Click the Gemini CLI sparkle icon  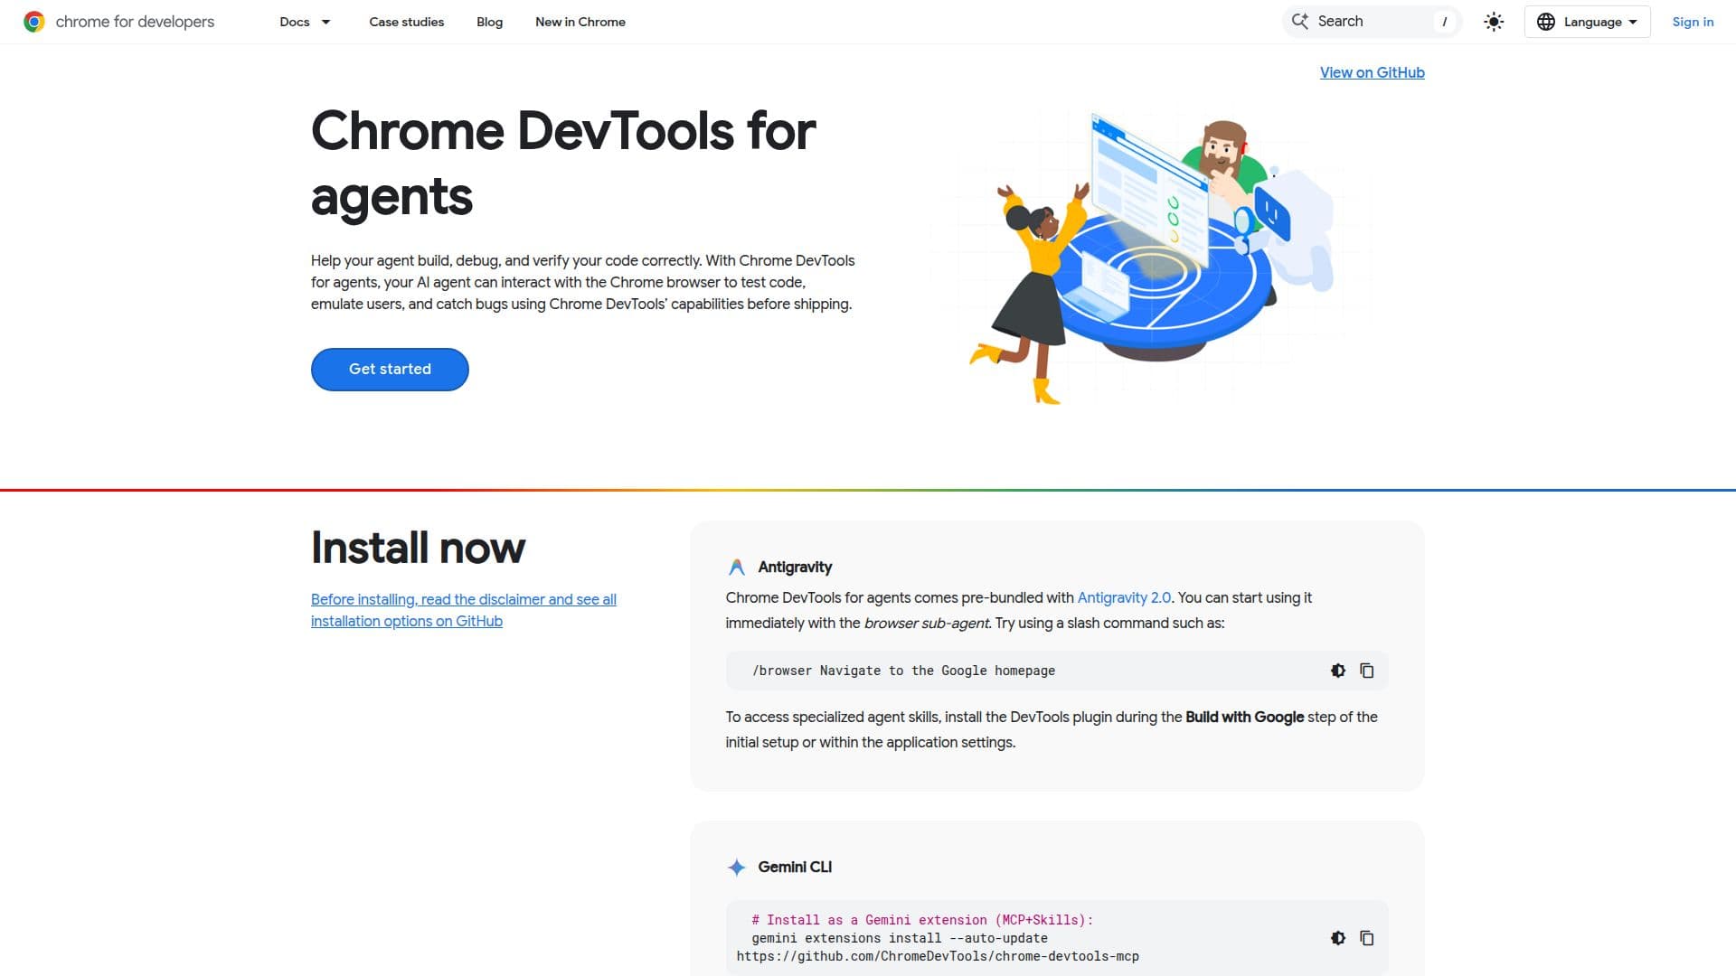pos(737,868)
